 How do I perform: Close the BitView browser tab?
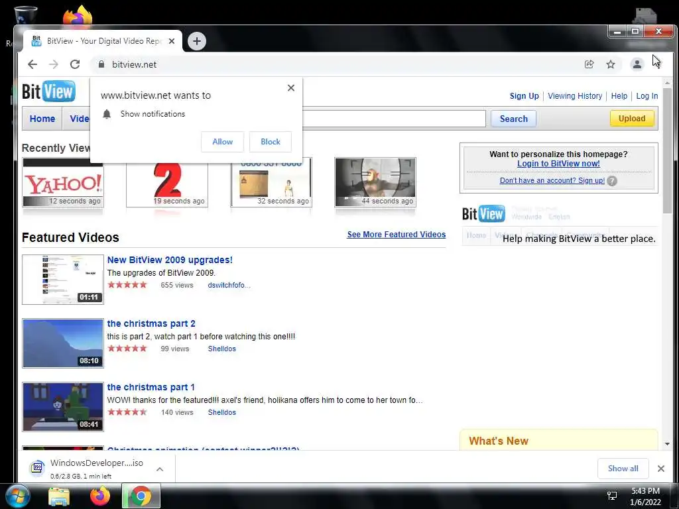point(172,41)
